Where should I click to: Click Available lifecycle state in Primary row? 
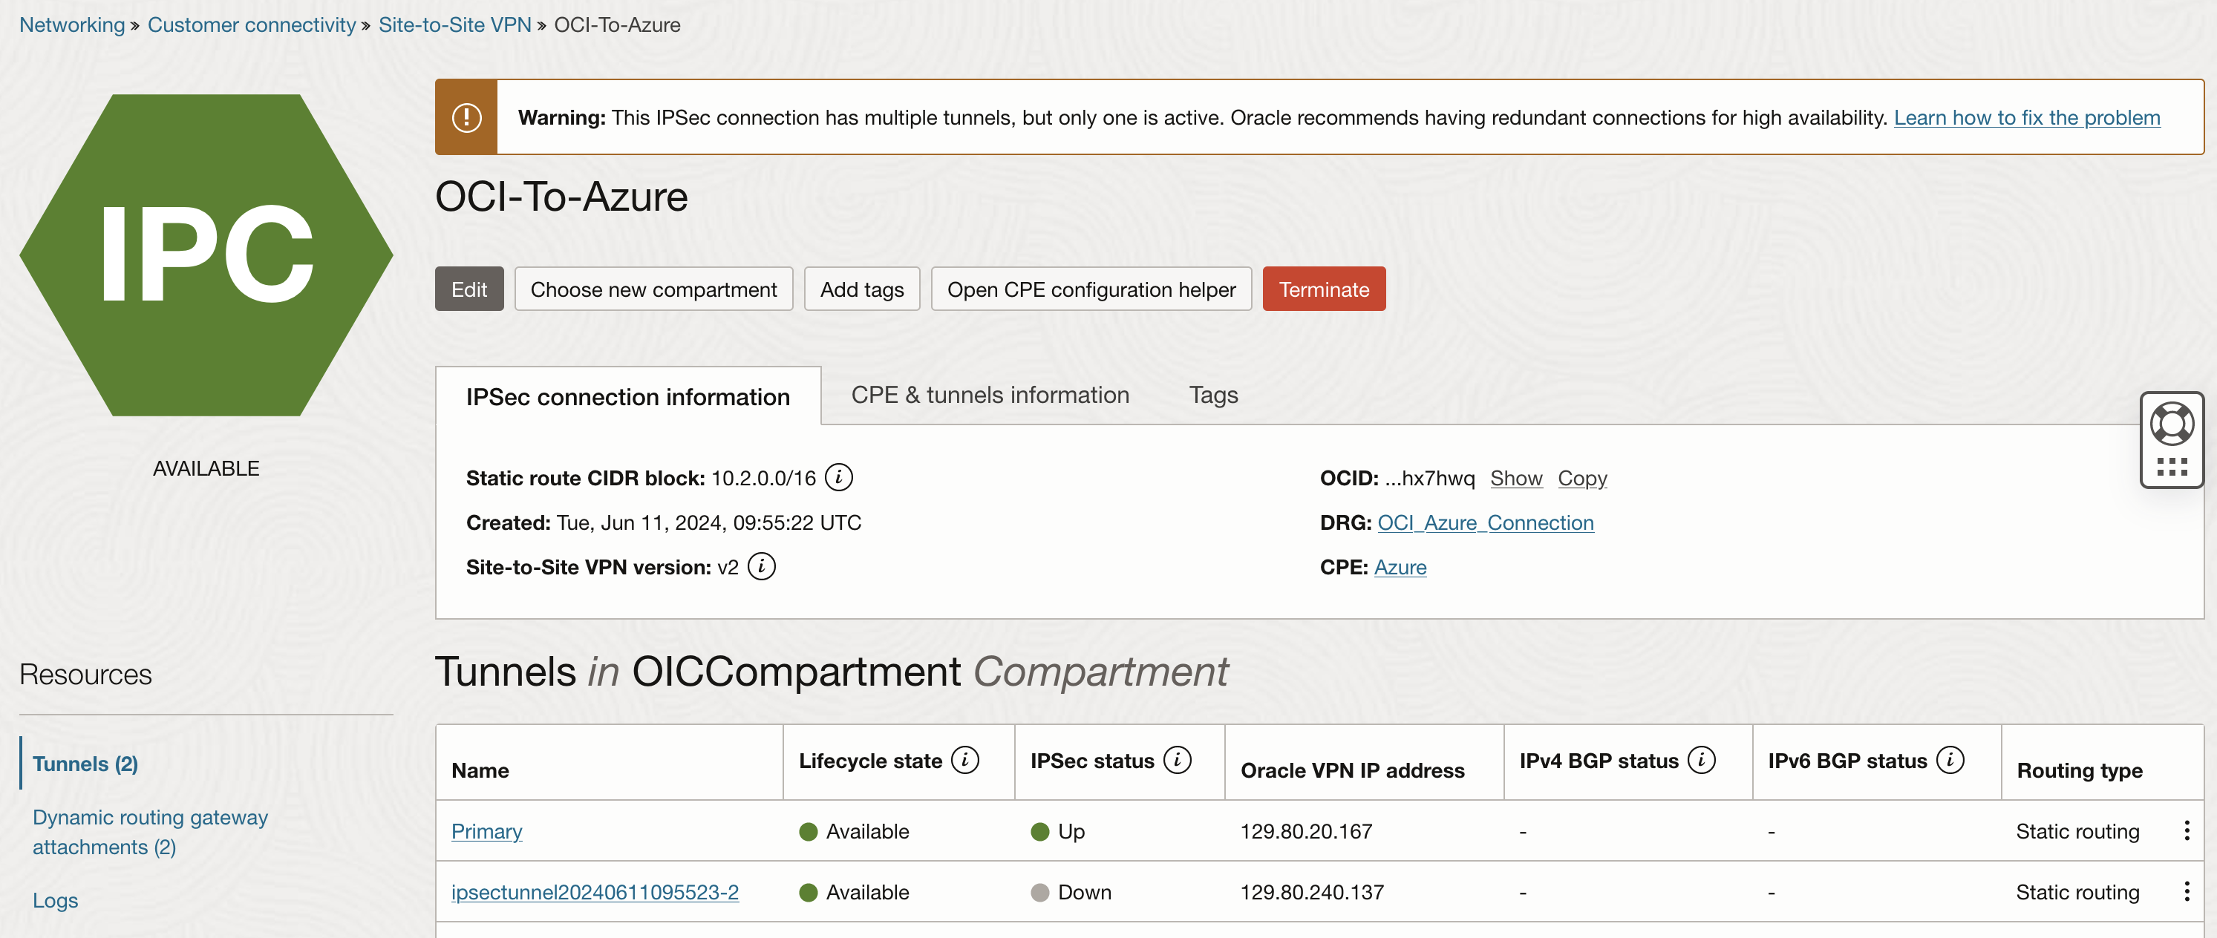click(x=854, y=831)
